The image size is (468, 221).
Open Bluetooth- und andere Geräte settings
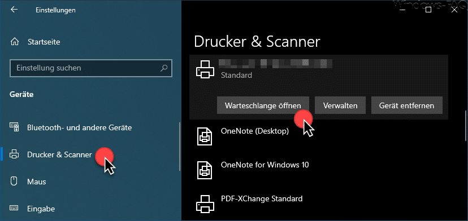pyautogui.click(x=79, y=128)
